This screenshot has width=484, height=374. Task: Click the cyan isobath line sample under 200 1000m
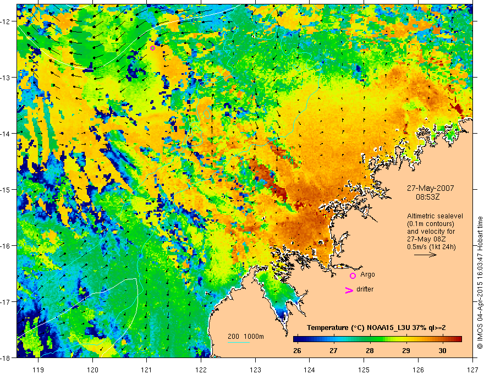[x=239, y=342]
